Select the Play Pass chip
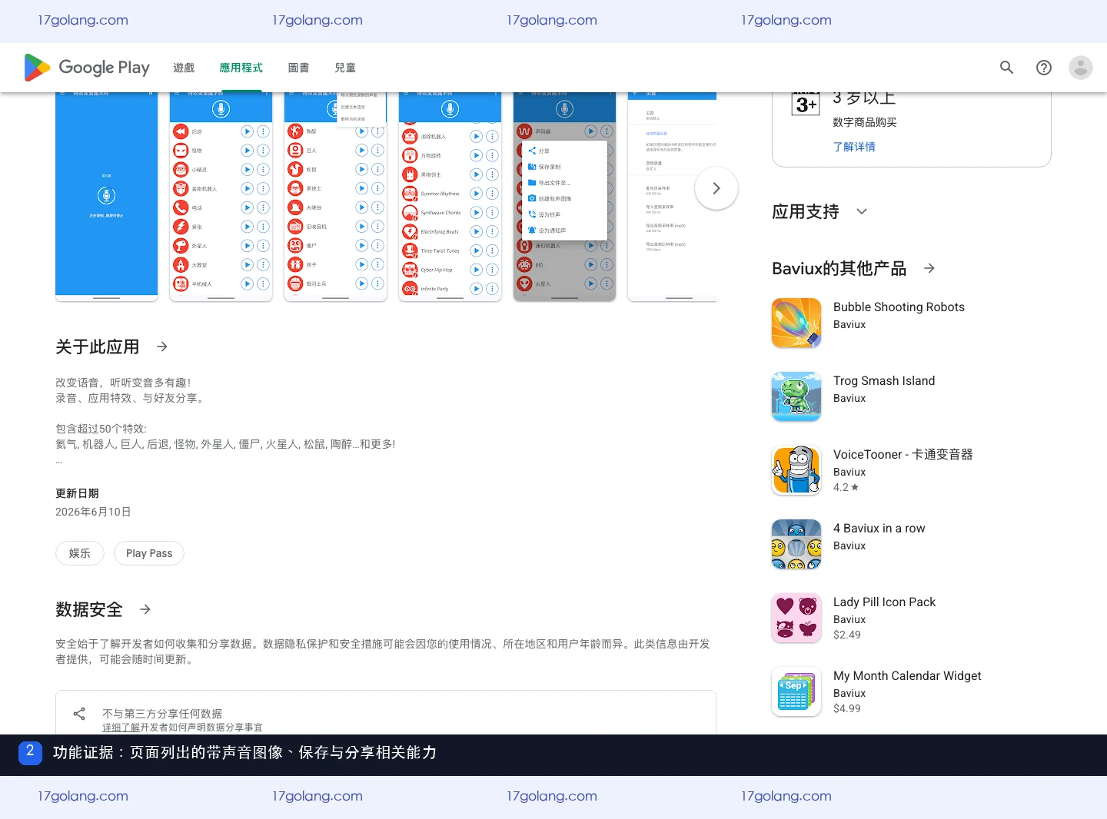The image size is (1107, 819). tap(149, 553)
